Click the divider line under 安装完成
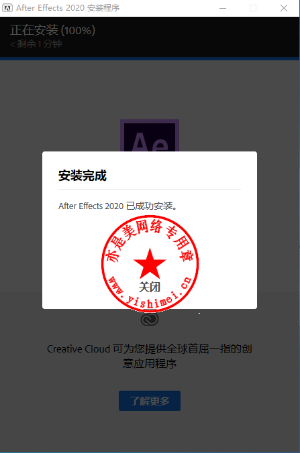The width and height of the screenshot is (300, 453). click(150, 189)
